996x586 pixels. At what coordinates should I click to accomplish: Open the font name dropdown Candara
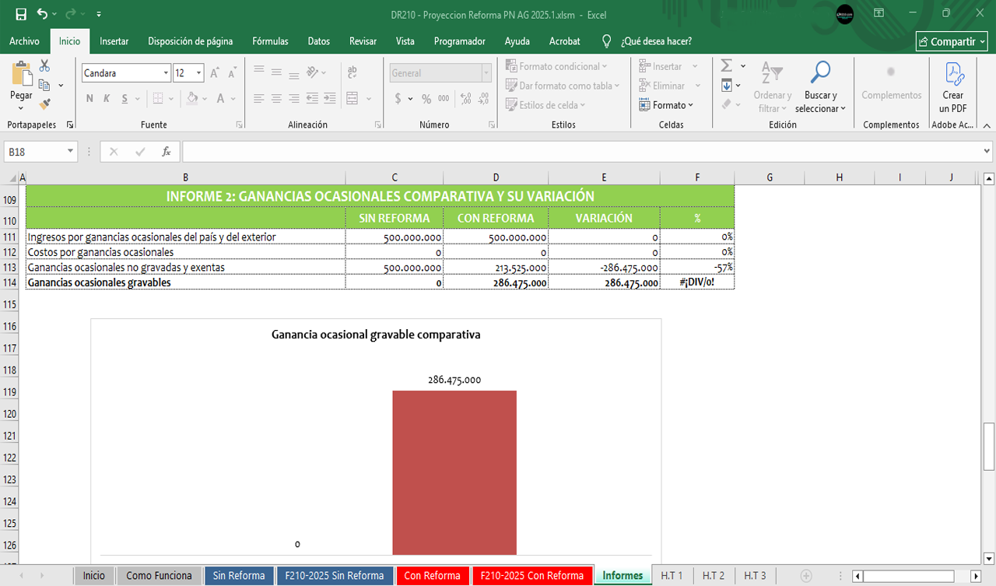pos(166,73)
